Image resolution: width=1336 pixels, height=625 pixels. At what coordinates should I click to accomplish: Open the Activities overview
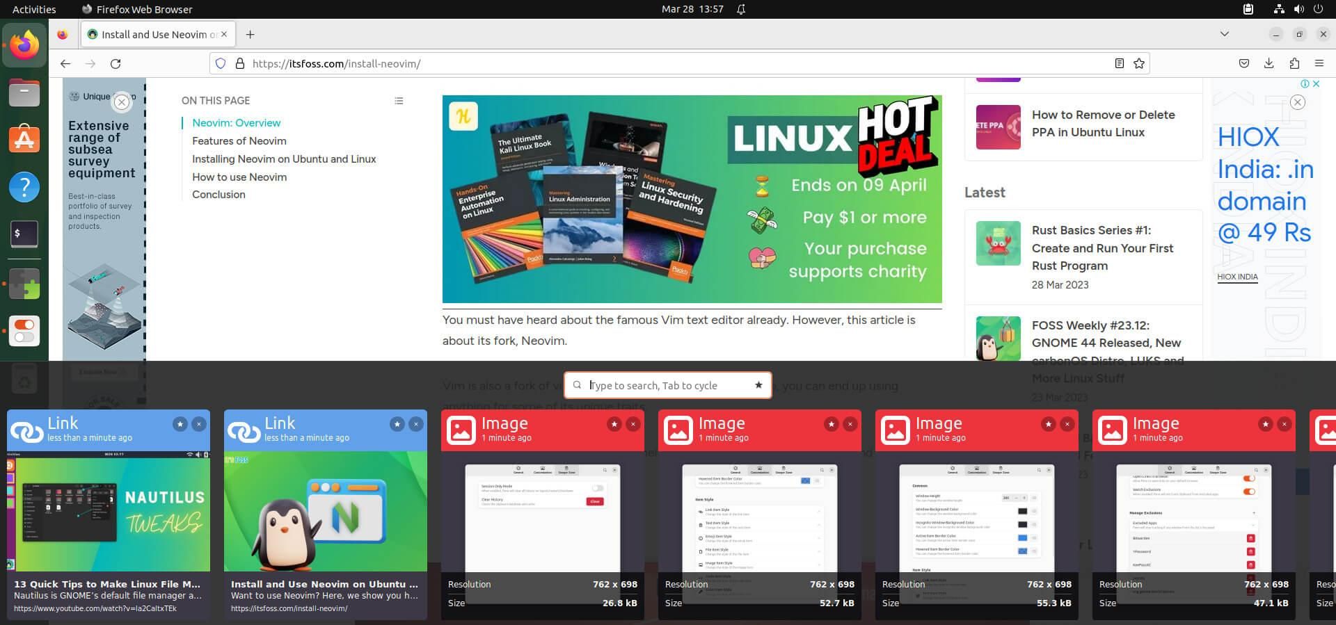(x=34, y=9)
